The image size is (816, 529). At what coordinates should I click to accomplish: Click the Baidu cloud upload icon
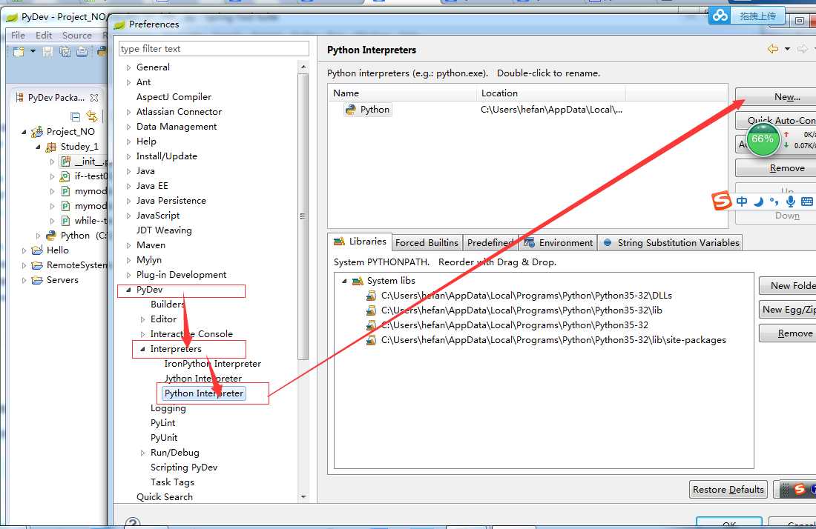[720, 16]
